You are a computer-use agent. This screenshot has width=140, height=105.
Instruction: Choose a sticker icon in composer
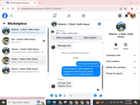60,95
